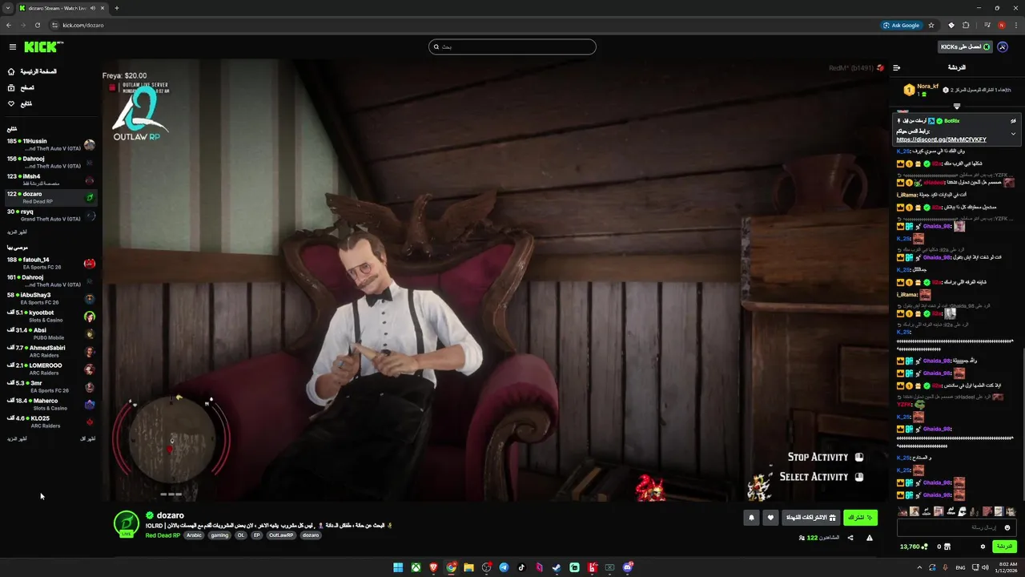Screen dimensions: 1025x577
Task: Open the KLO25 channel
Action: (x=50, y=422)
